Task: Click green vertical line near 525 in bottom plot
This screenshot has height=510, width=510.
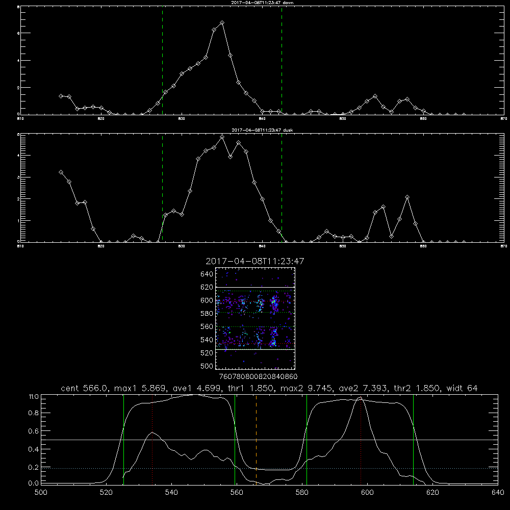Action: pyautogui.click(x=123, y=440)
